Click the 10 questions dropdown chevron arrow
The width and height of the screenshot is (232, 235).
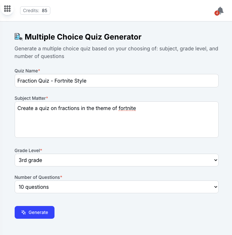[215, 187]
